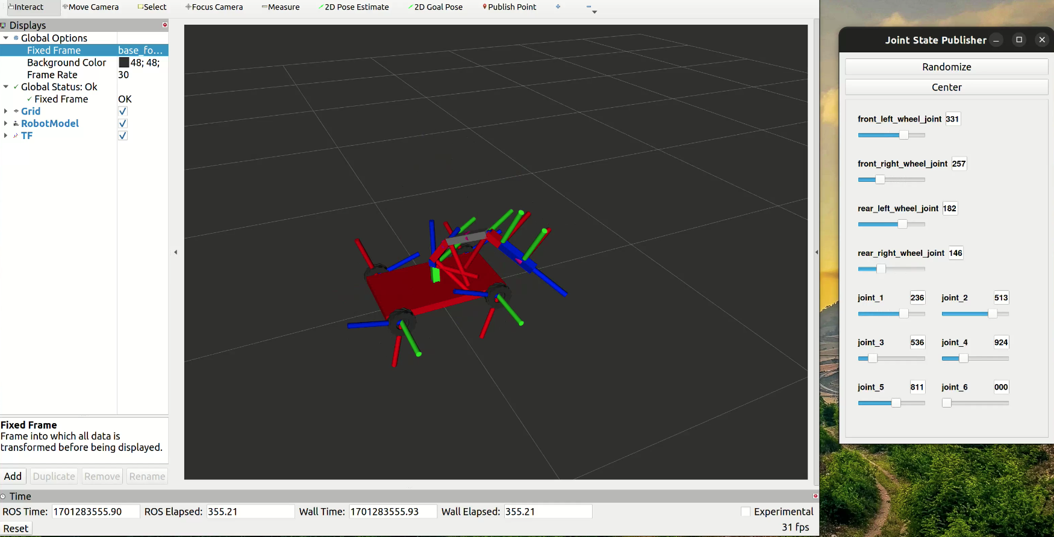
Task: Close the Displays panel
Action: coord(165,25)
